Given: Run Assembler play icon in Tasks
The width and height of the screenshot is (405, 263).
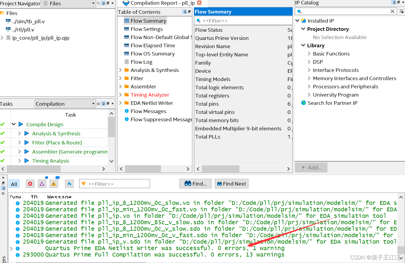Looking at the screenshot, I should tap(27, 151).
